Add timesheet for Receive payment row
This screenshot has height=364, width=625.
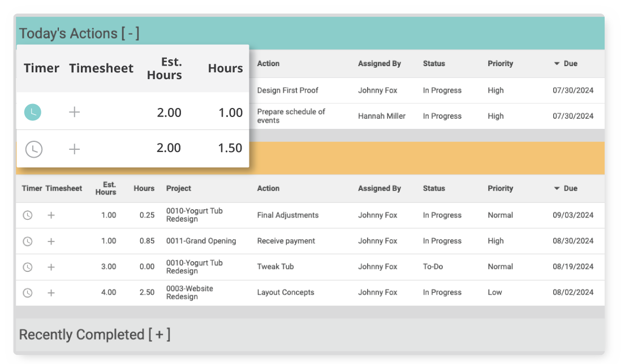tap(51, 241)
